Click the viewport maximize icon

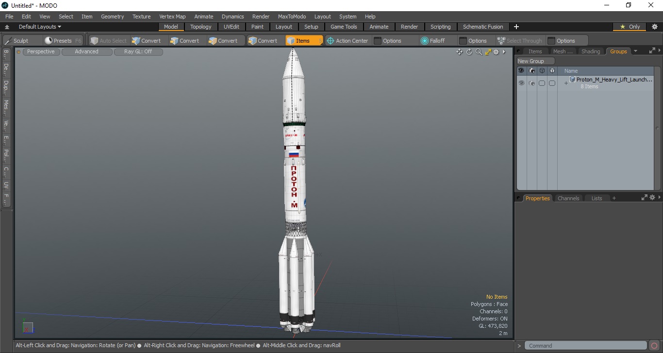click(x=488, y=52)
